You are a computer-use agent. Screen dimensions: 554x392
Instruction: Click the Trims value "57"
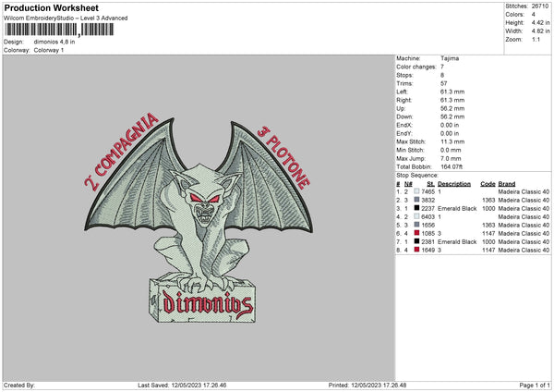coord(444,83)
